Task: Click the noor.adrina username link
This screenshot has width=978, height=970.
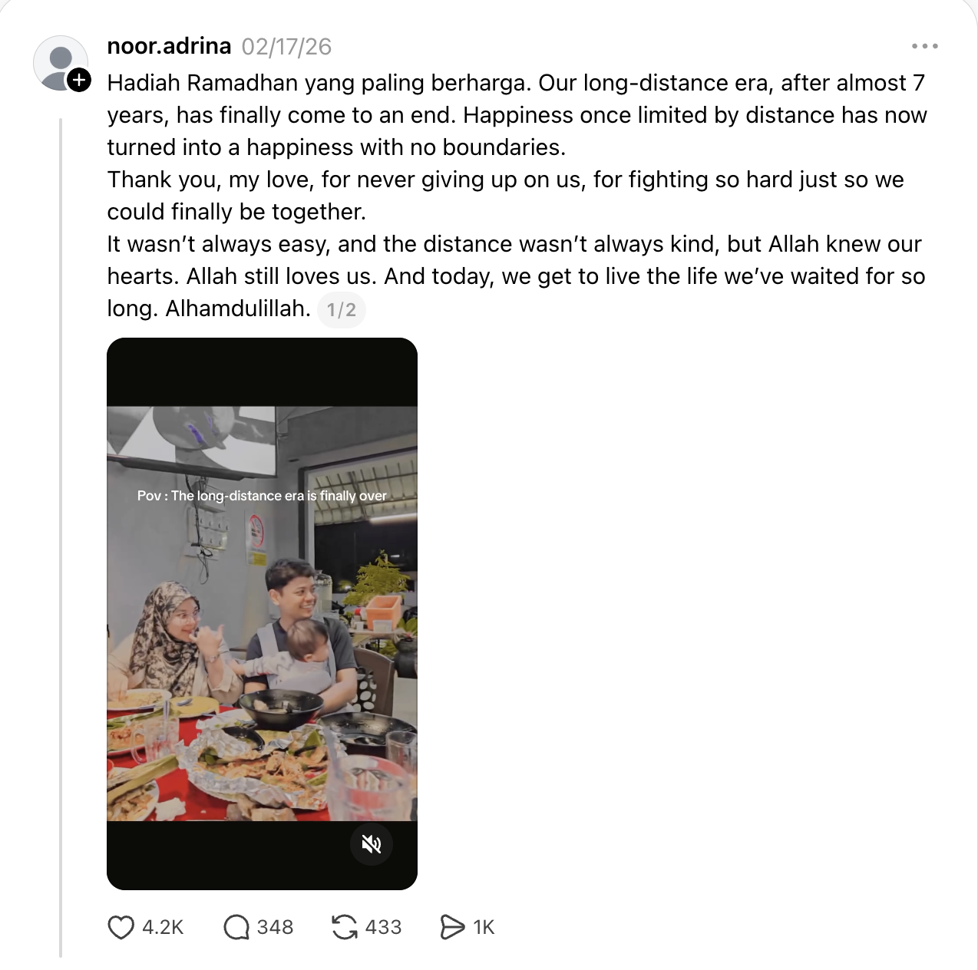Action: click(x=169, y=46)
